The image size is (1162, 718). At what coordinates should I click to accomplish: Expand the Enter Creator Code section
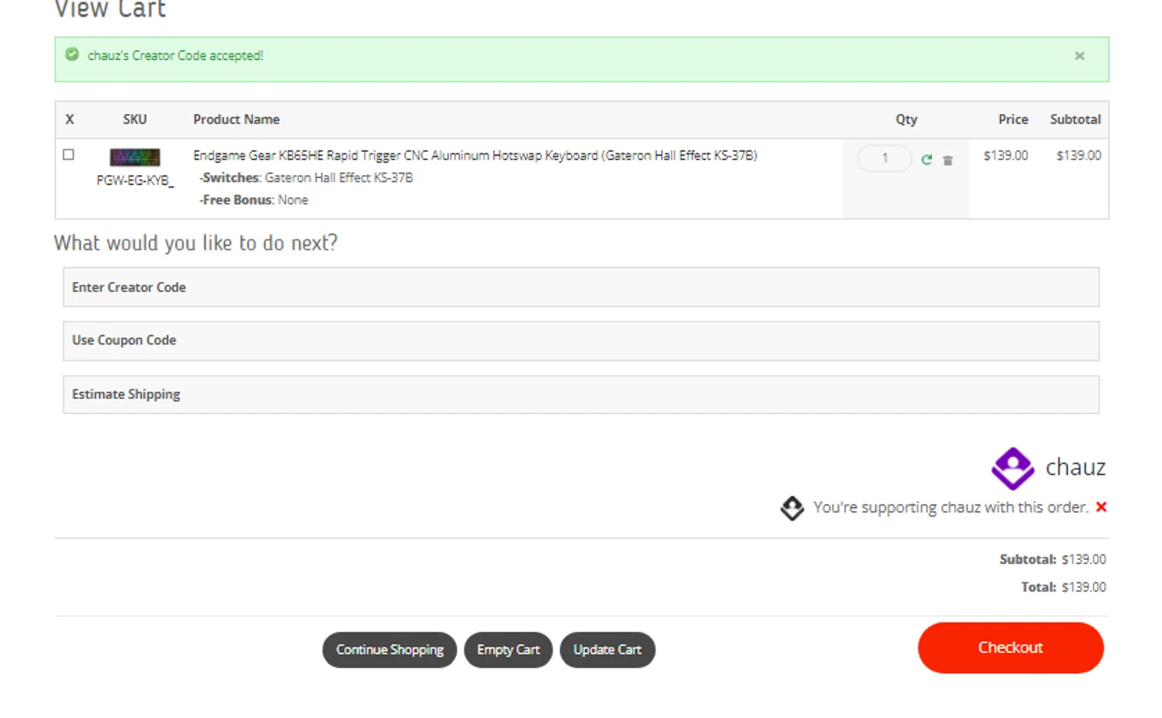pyautogui.click(x=581, y=287)
